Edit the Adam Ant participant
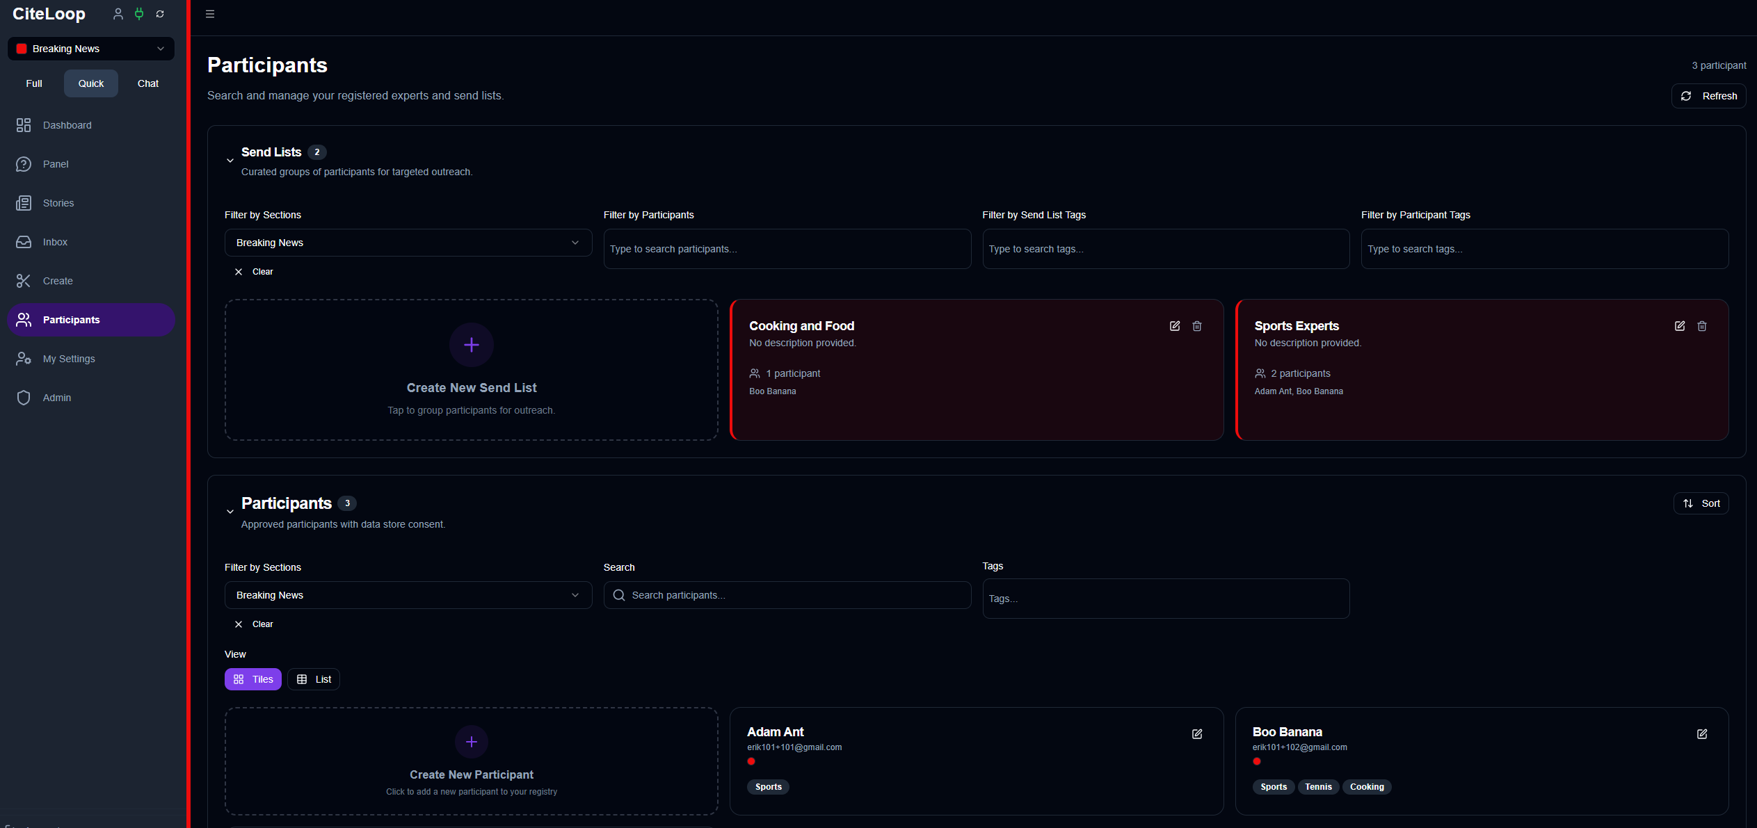1757x828 pixels. [x=1197, y=734]
